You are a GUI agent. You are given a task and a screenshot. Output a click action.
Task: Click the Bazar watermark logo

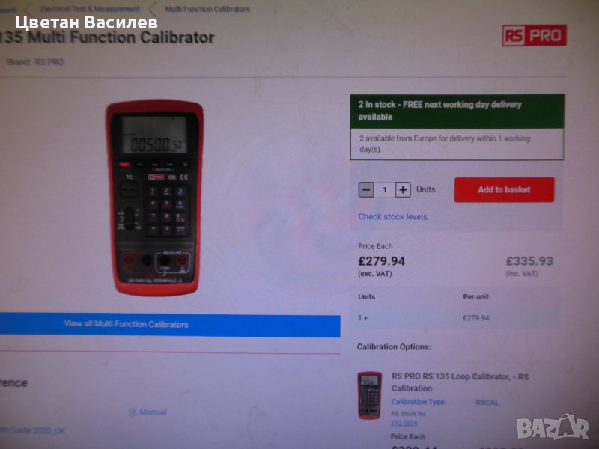[553, 427]
